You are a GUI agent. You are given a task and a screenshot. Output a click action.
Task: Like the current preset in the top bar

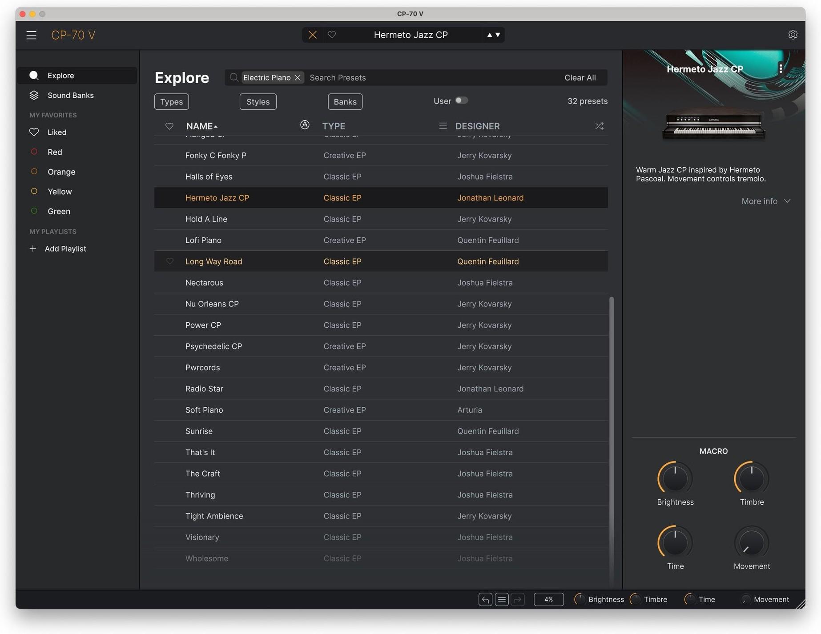tap(332, 35)
